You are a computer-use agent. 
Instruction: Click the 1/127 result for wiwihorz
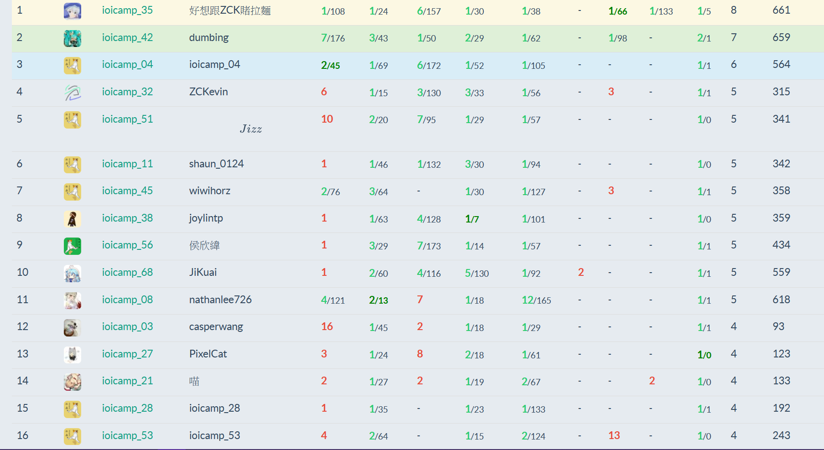pyautogui.click(x=534, y=191)
